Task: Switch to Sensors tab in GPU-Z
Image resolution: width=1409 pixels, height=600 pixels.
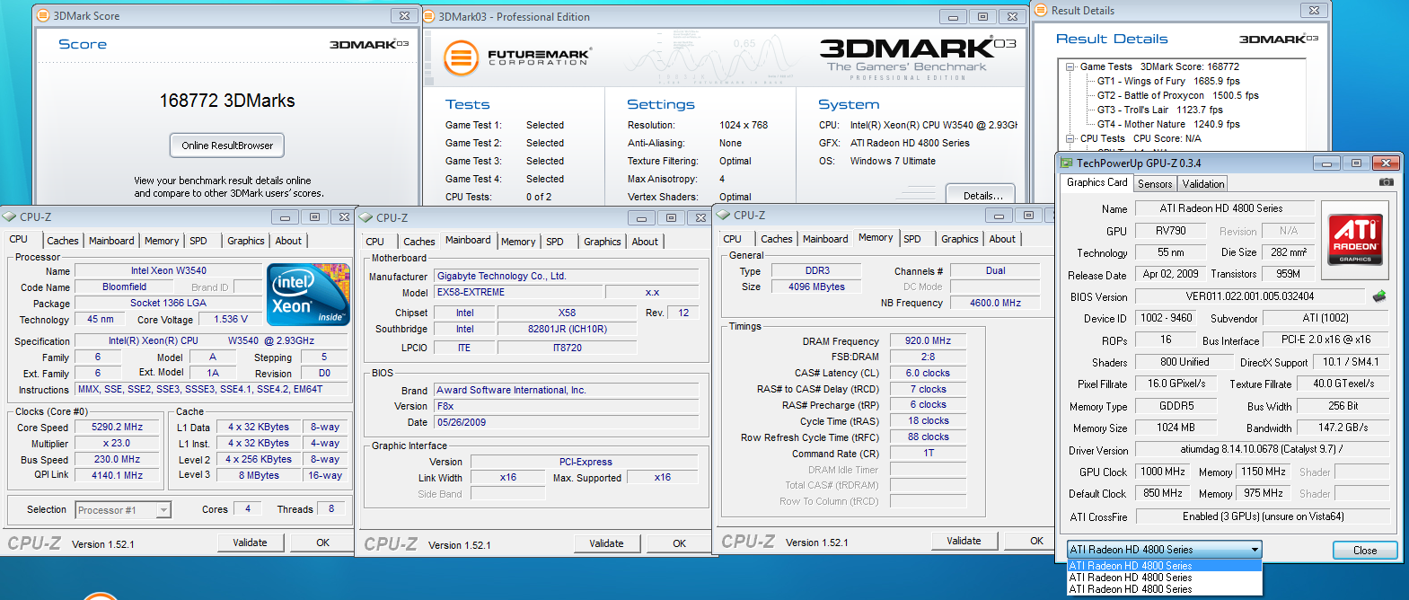Action: click(1155, 183)
